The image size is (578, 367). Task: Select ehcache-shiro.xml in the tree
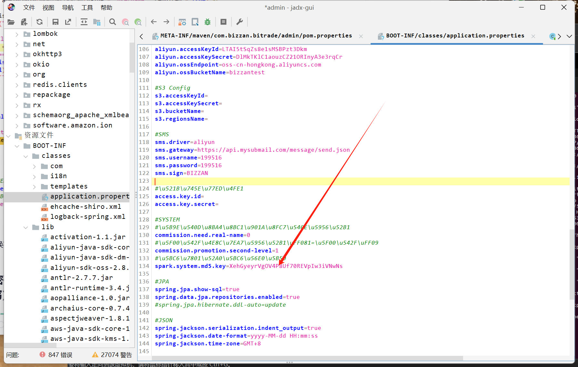tap(81, 207)
